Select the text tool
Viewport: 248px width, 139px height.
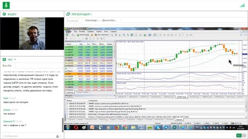(94, 39)
